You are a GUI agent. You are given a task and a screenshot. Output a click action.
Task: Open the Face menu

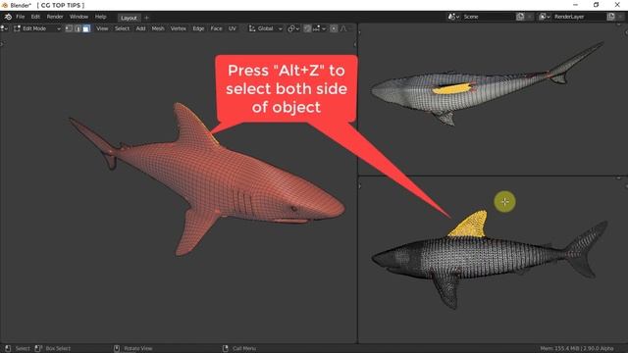pyautogui.click(x=216, y=28)
